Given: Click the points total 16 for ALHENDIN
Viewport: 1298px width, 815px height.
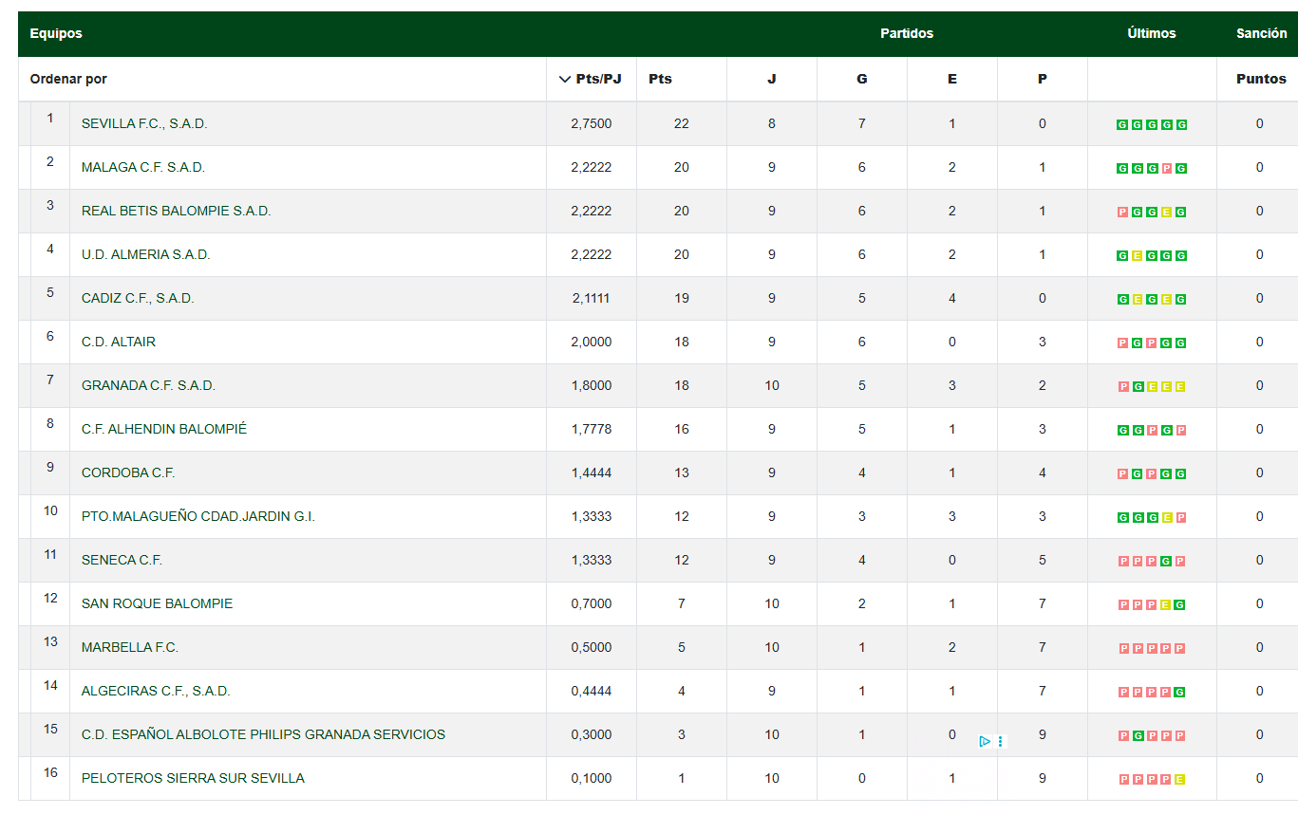Looking at the screenshot, I should (x=682, y=429).
